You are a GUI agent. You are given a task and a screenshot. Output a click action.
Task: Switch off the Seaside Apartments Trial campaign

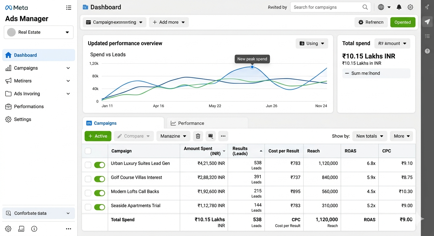[100, 207]
